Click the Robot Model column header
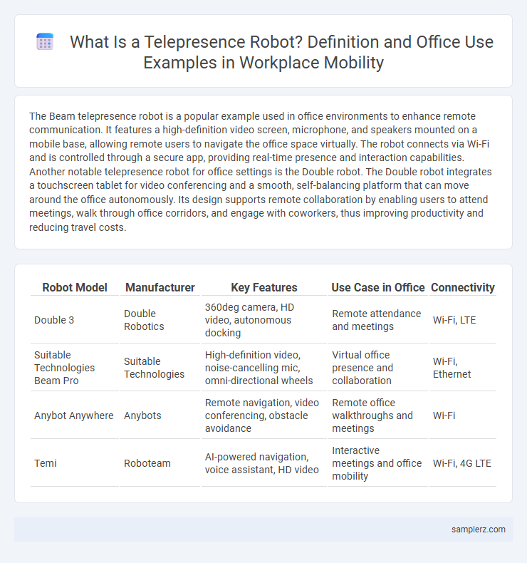 click(75, 287)
